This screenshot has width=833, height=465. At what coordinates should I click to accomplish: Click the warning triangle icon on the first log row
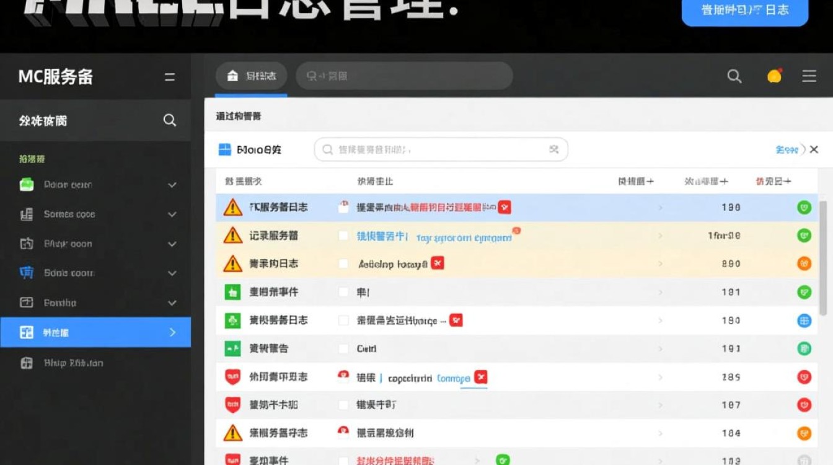click(232, 207)
